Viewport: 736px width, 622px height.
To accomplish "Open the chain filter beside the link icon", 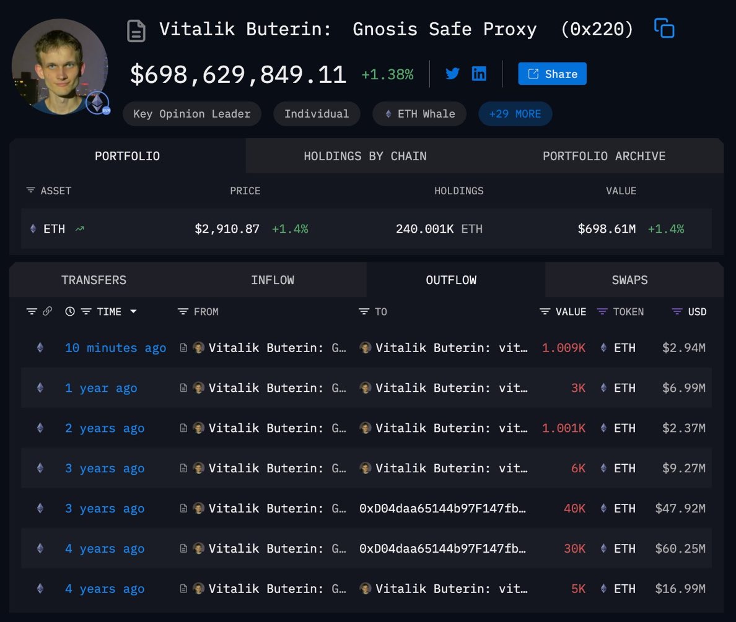I will 32,311.
